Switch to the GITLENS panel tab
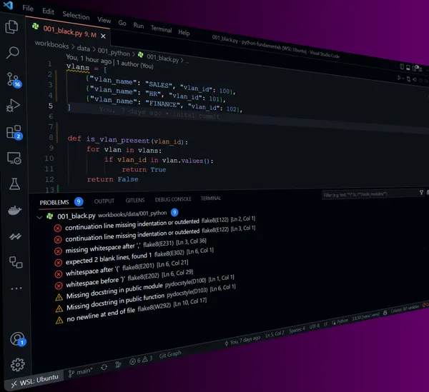 [135, 200]
